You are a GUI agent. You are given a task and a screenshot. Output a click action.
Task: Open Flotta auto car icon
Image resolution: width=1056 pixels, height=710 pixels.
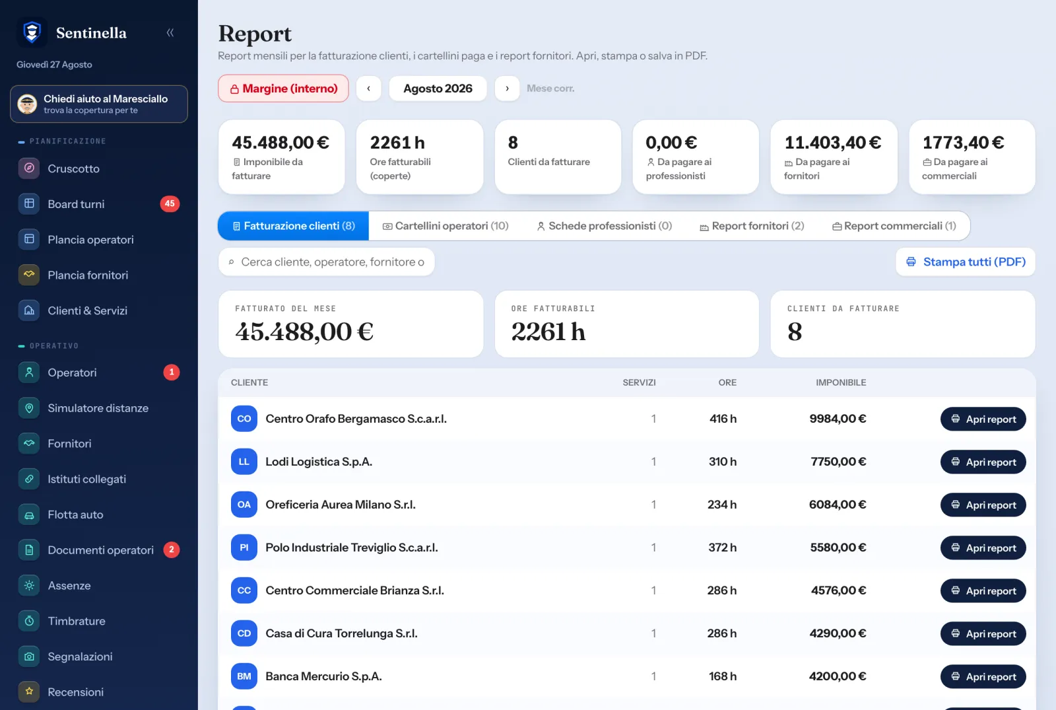pyautogui.click(x=29, y=514)
